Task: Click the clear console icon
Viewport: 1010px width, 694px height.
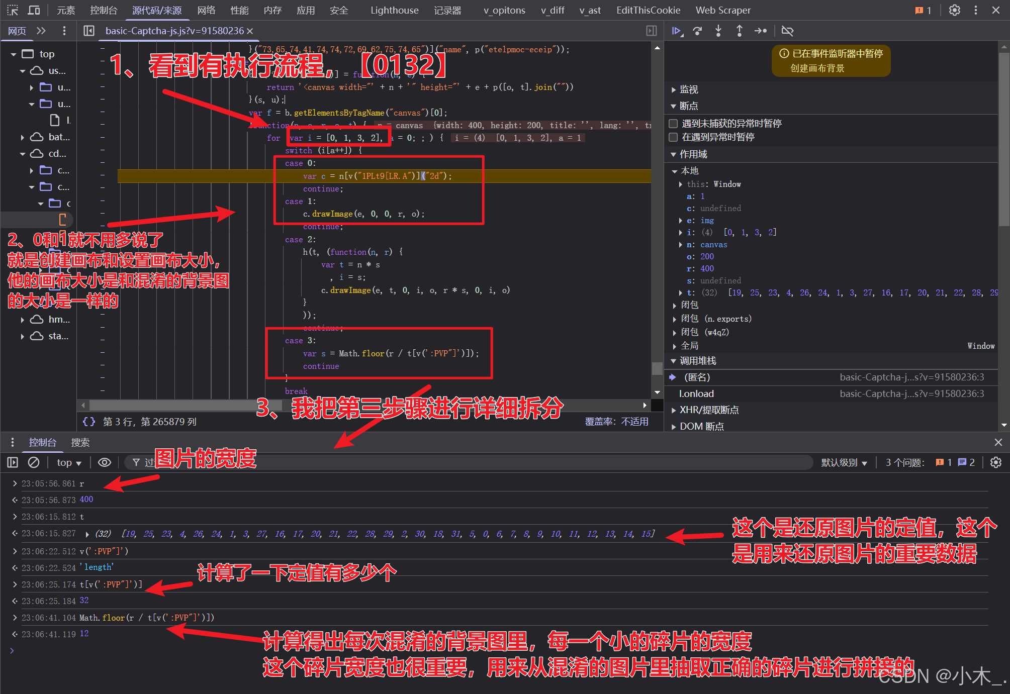Action: point(34,462)
